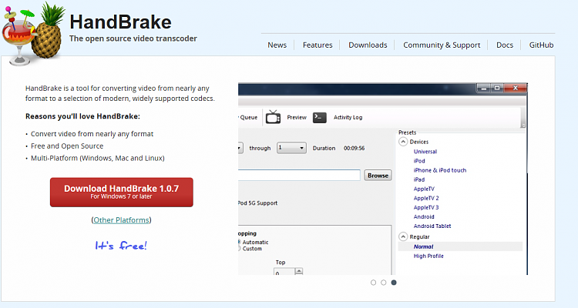Open the through chapter dropdown showing 1
578x308 pixels.
291,148
